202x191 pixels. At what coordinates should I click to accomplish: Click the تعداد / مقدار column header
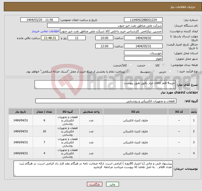(44, 112)
